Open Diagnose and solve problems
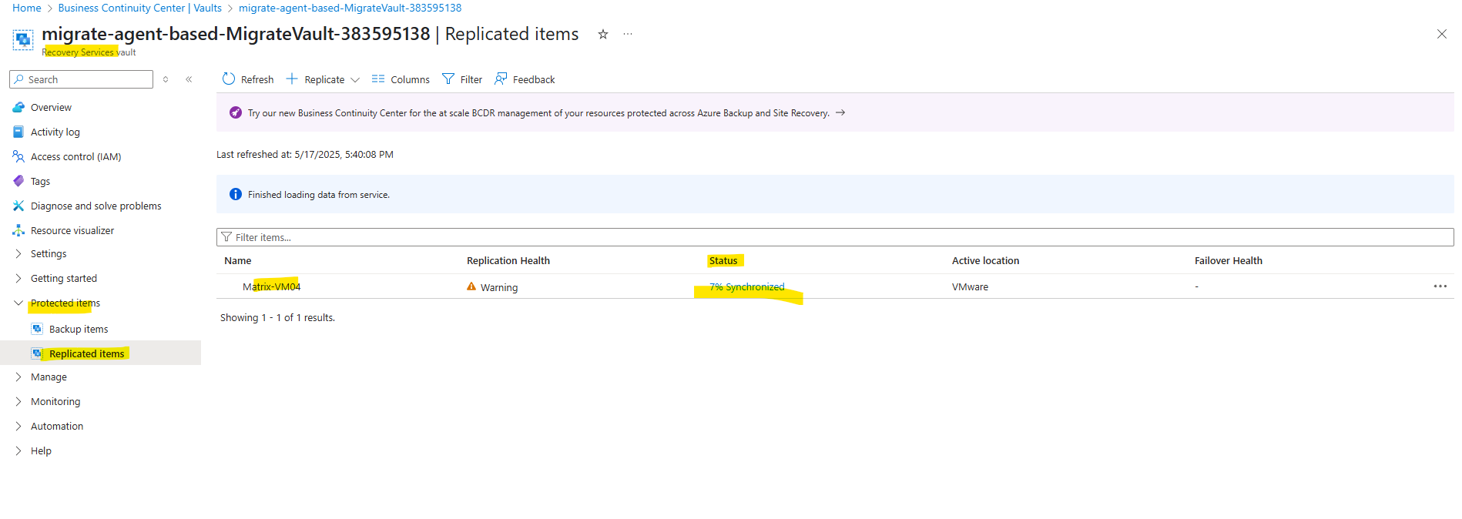 pyautogui.click(x=96, y=206)
